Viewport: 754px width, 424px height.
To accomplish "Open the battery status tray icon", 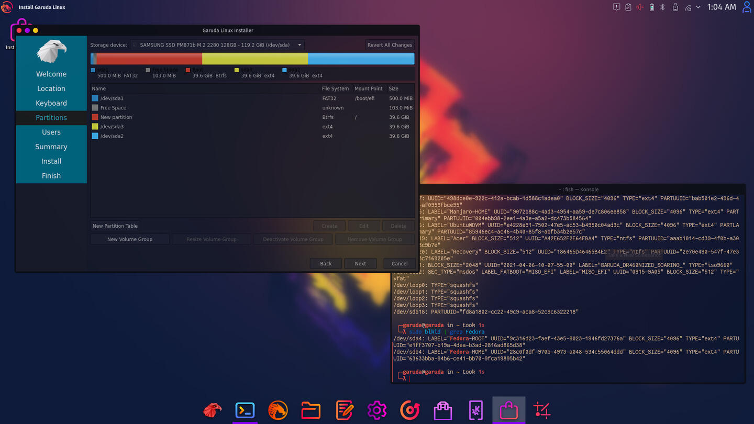I will (x=652, y=7).
